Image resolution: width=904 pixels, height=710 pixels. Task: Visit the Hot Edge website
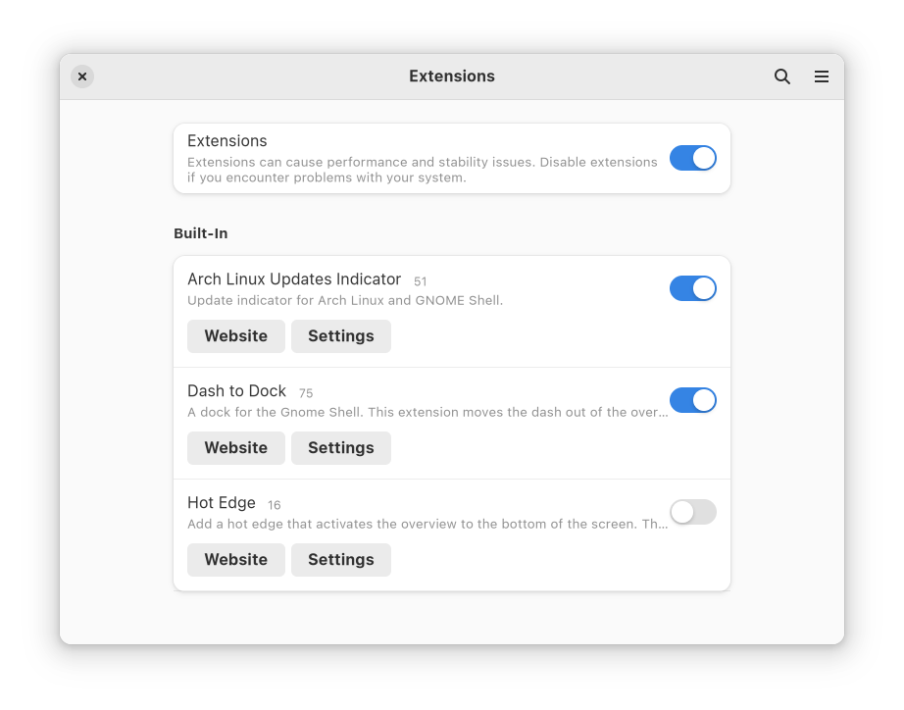[x=235, y=559]
